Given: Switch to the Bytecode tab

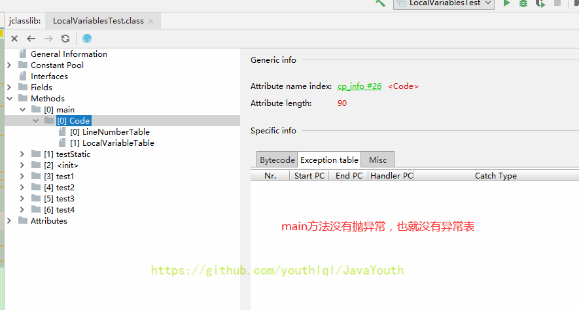Looking at the screenshot, I should [x=277, y=160].
